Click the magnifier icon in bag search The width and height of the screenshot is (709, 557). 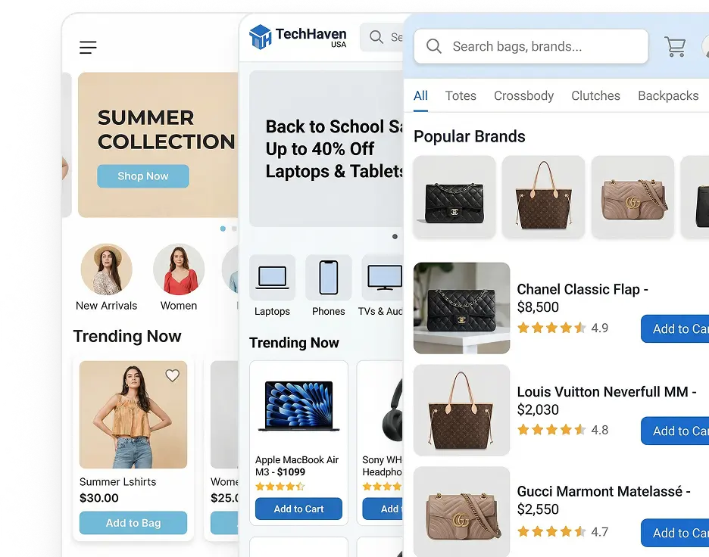[x=433, y=46]
